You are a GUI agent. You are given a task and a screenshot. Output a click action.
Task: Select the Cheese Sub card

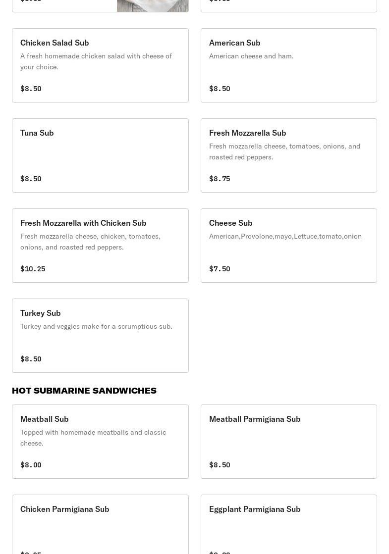(288, 246)
